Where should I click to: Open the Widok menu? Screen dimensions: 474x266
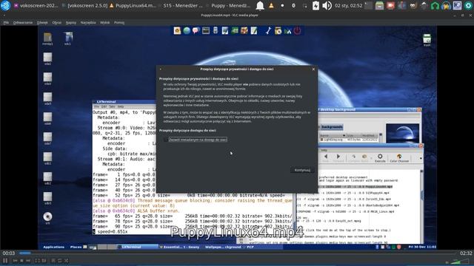(x=105, y=23)
